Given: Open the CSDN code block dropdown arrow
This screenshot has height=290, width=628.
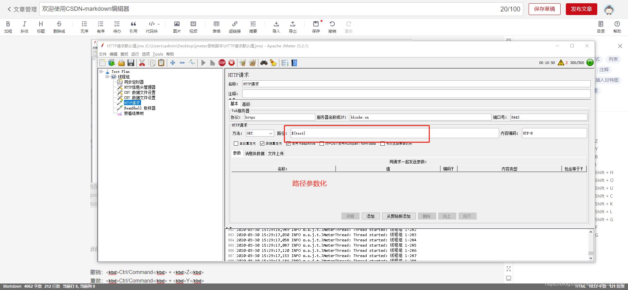Looking at the screenshot, I should (159, 24).
